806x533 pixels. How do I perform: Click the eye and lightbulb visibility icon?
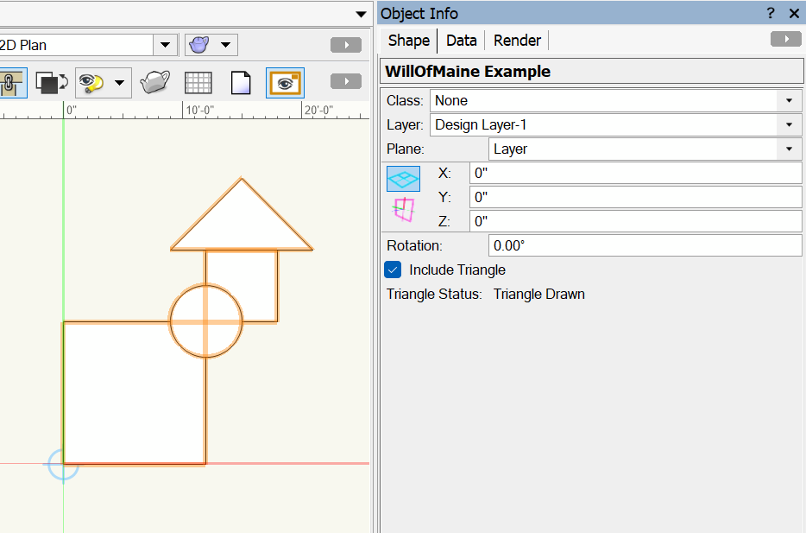coord(91,83)
